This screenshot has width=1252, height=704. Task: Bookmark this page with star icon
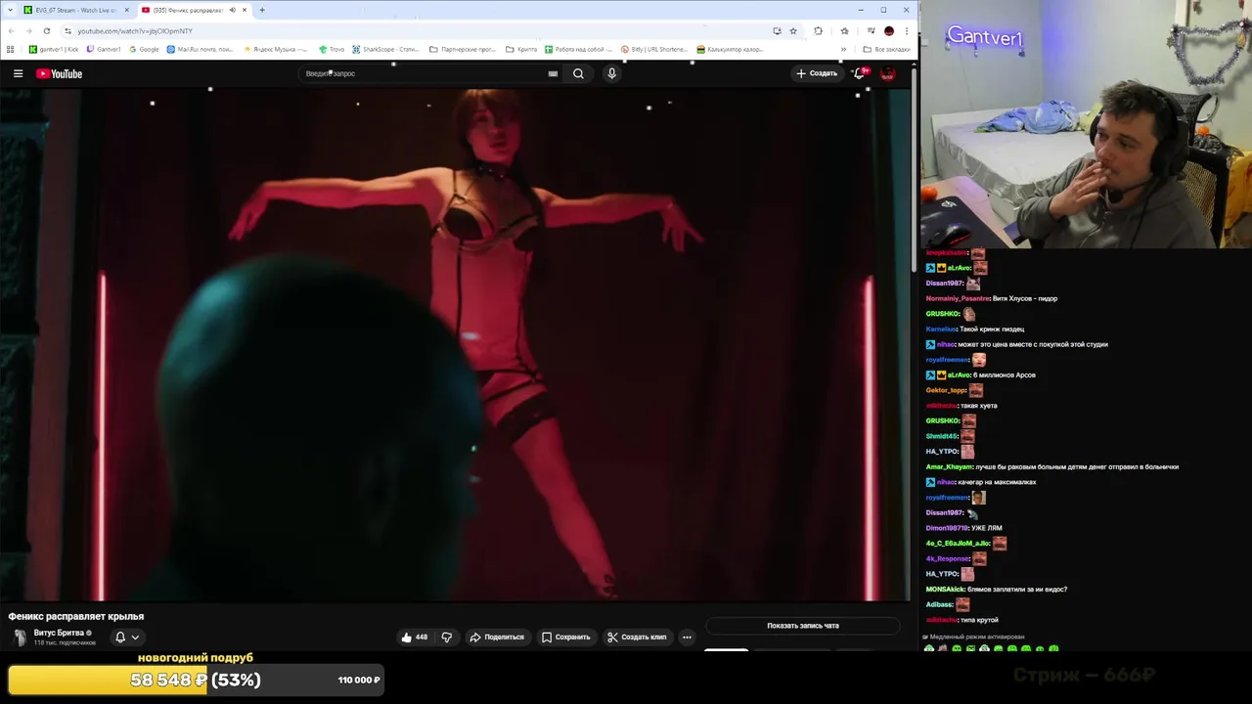coord(793,30)
